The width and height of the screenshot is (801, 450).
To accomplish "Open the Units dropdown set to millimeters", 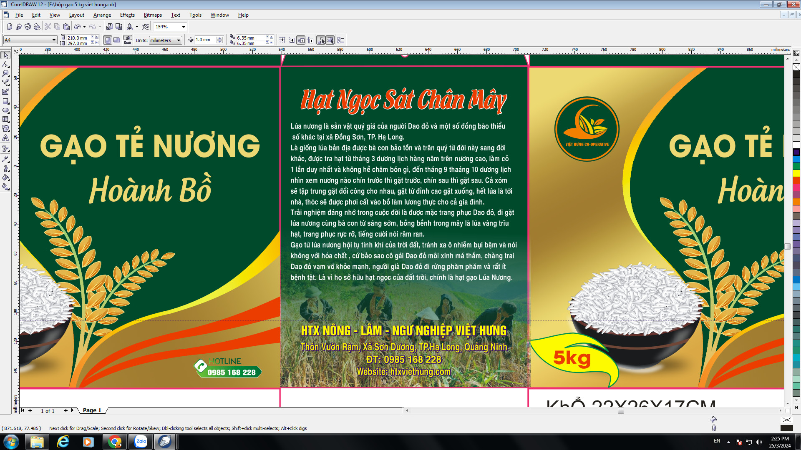I will 178,40.
